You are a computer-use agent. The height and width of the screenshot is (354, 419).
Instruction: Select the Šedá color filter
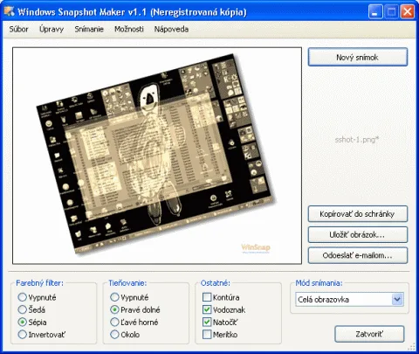pyautogui.click(x=31, y=309)
